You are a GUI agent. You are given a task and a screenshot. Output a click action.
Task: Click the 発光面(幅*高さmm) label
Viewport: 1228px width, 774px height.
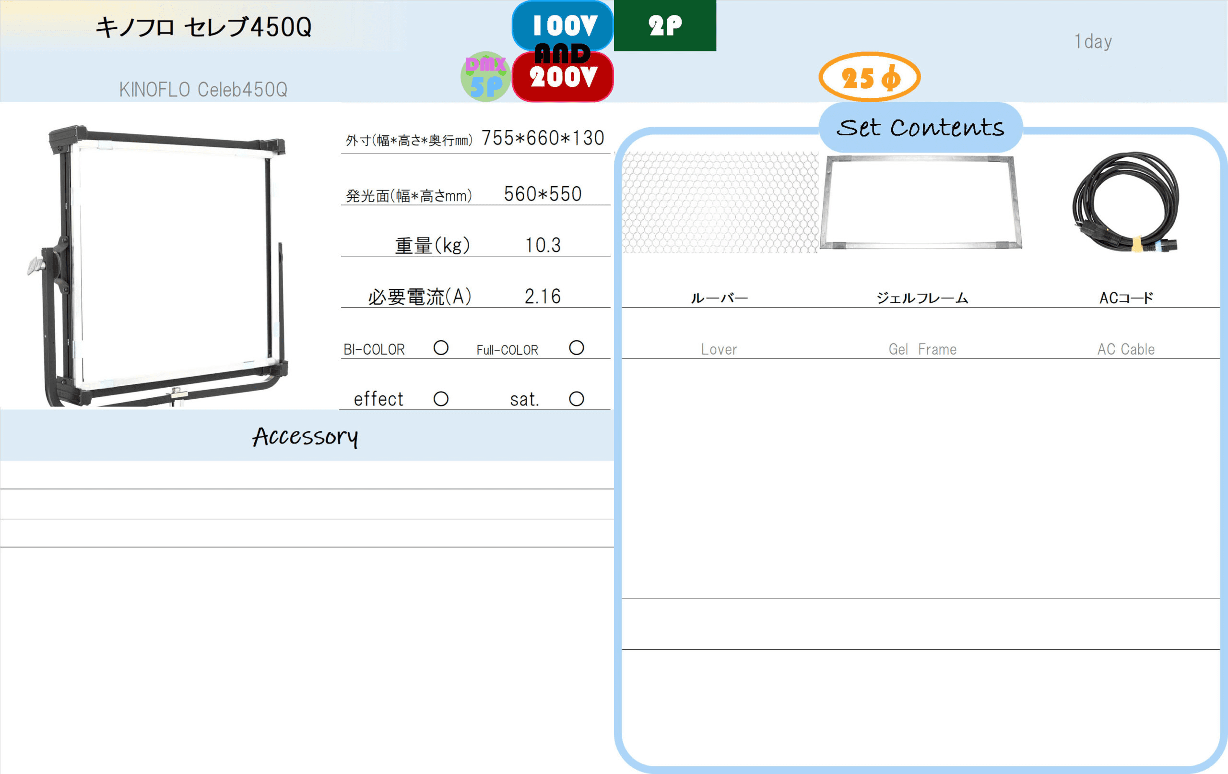[409, 195]
